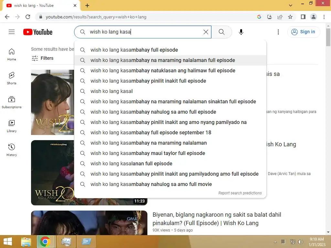Choose "kasambahay maui taylor full episode" suggestion
This screenshot has width=331, height=248.
click(x=170, y=153)
